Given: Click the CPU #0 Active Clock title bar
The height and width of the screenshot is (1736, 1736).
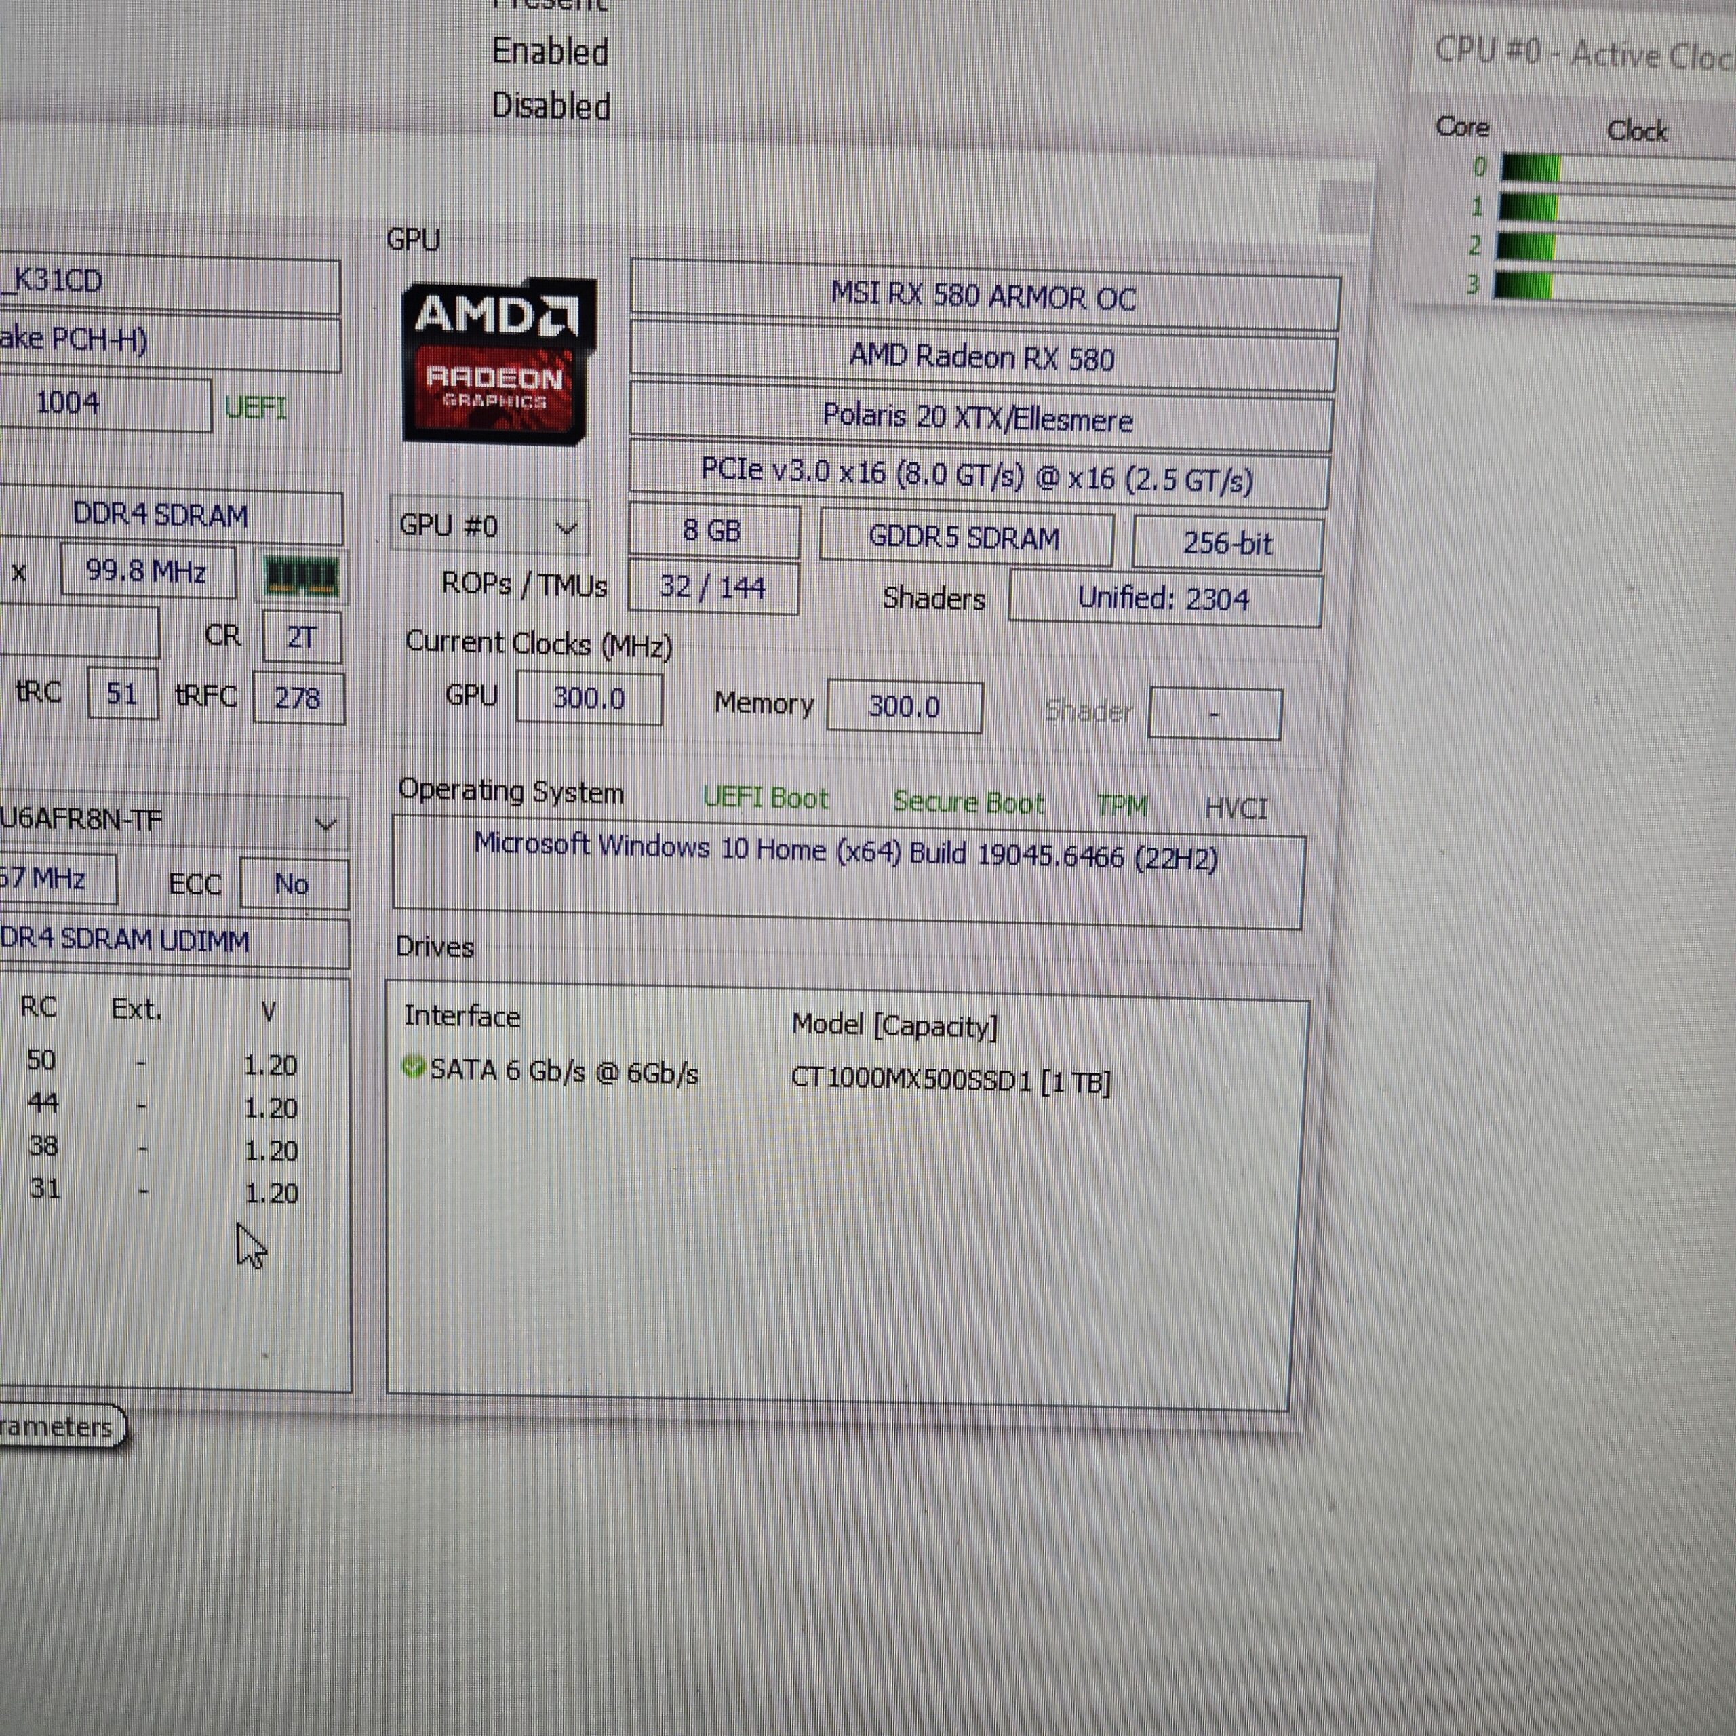Looking at the screenshot, I should pyautogui.click(x=1574, y=52).
